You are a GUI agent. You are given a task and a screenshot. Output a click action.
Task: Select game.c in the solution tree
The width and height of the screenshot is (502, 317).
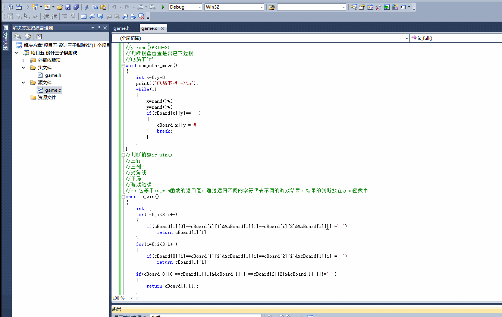point(53,90)
